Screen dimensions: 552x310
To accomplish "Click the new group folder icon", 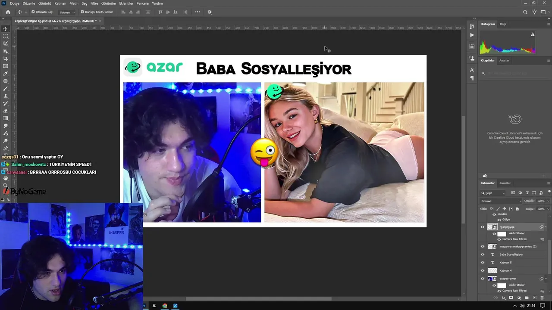I will point(527,298).
